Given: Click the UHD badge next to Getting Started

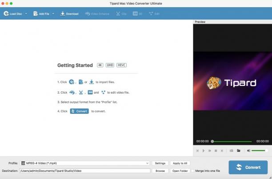Looking at the screenshot, I should pos(110,65).
